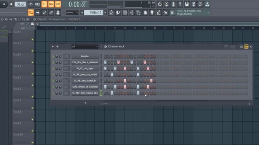Toggle the metronome icon
The image size is (259, 145).
(31, 4)
